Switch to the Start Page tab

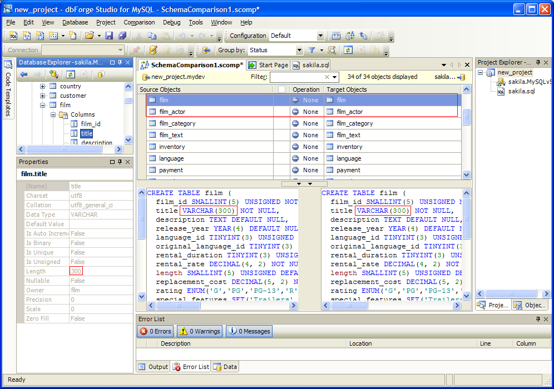[269, 65]
